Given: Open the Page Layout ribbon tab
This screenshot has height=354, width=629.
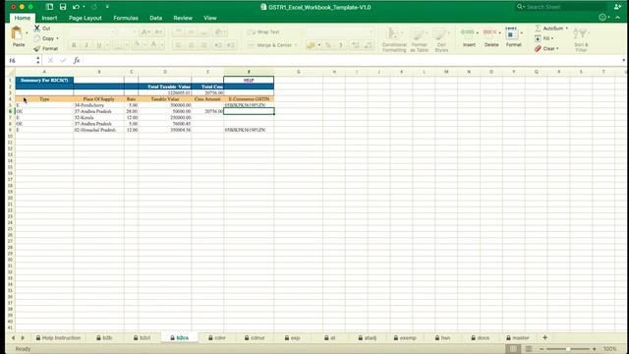Looking at the screenshot, I should (x=86, y=18).
